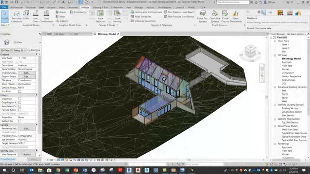Open the 3D View type selector dropdown
Image resolution: width=310 pixels, height=174 pixels.
tap(40, 42)
